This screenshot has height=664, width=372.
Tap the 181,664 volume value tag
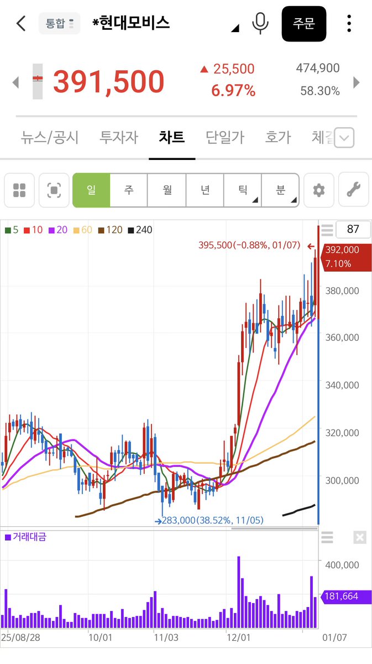tap(345, 596)
